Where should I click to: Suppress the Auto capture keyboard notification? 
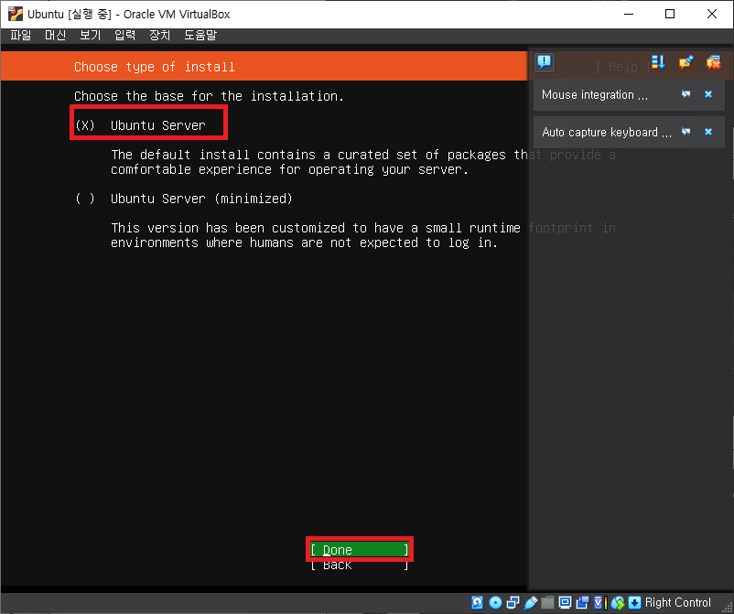685,132
